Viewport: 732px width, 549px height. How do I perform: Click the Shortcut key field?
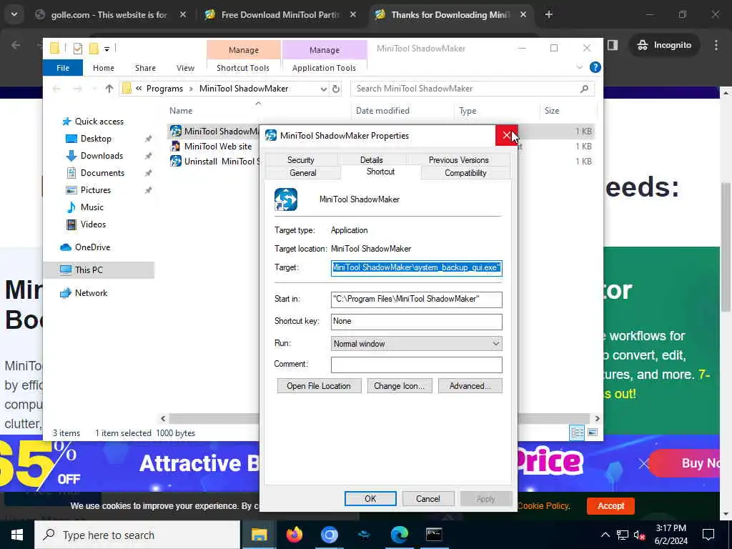click(x=417, y=321)
